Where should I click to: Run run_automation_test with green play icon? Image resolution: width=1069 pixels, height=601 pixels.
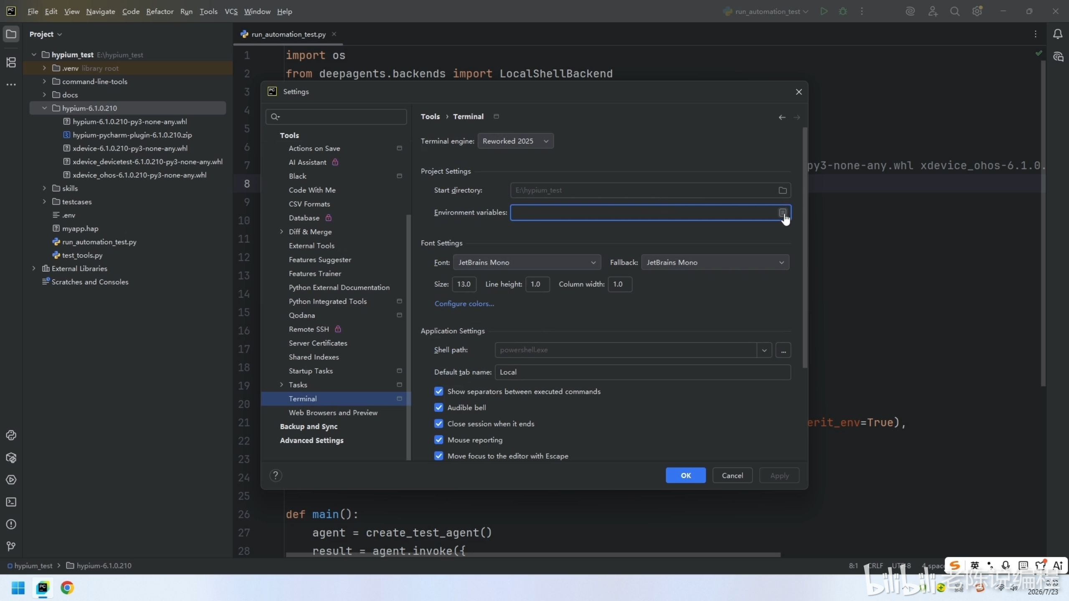[824, 11]
